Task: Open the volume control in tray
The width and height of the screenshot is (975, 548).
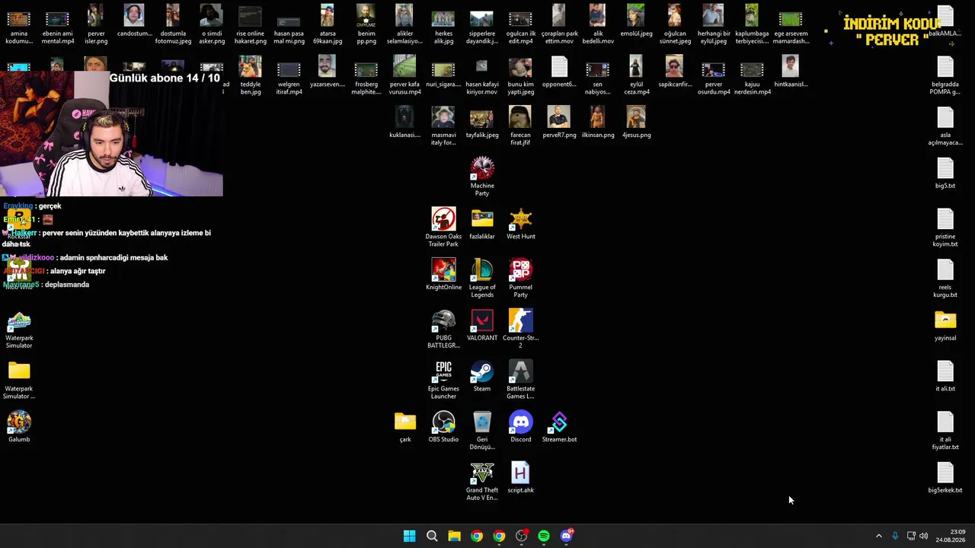Action: pos(923,536)
